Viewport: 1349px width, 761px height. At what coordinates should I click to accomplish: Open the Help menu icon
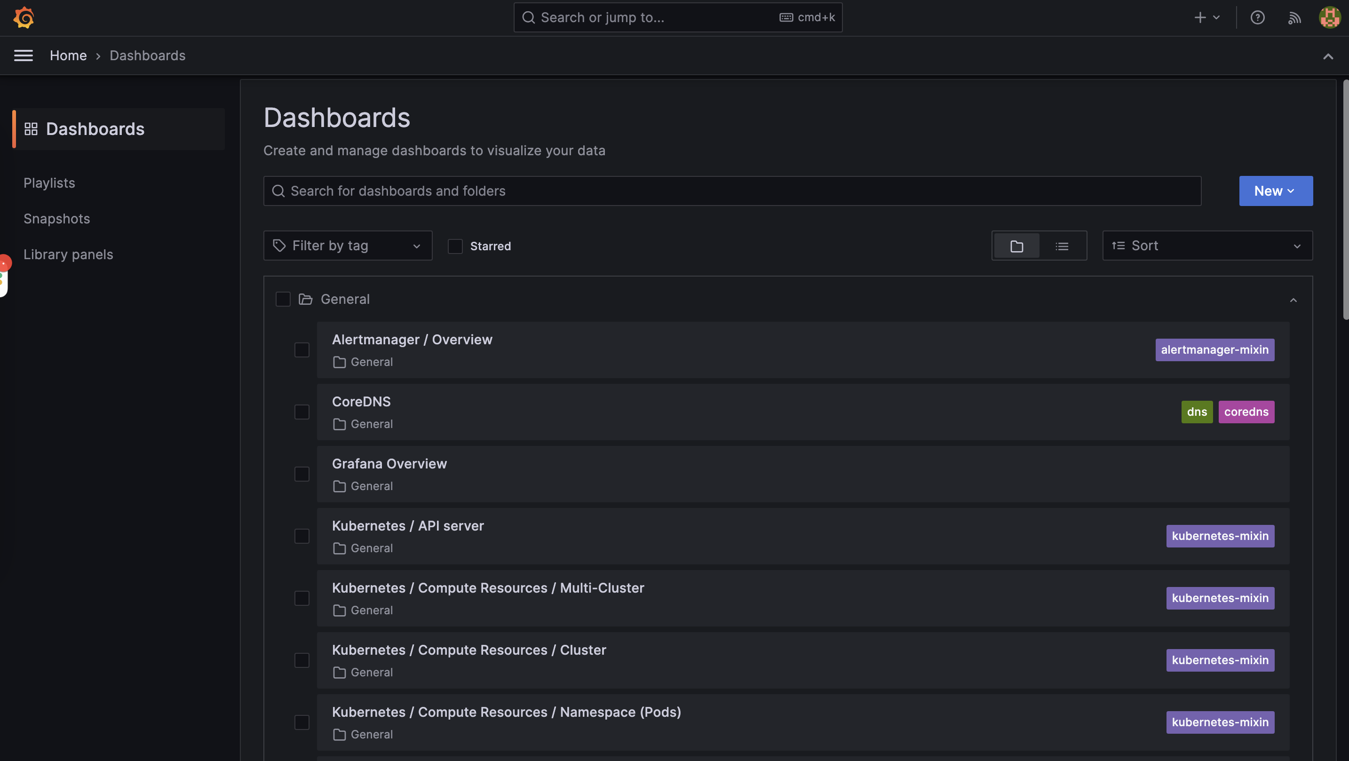pos(1258,17)
